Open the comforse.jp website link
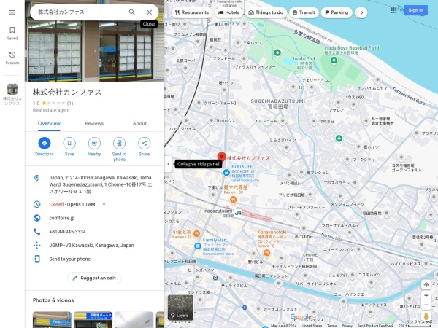This screenshot has width=438, height=328. [x=62, y=218]
